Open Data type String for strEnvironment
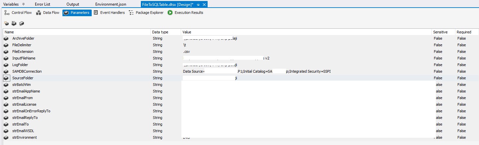This screenshot has width=479, height=145. (157, 137)
